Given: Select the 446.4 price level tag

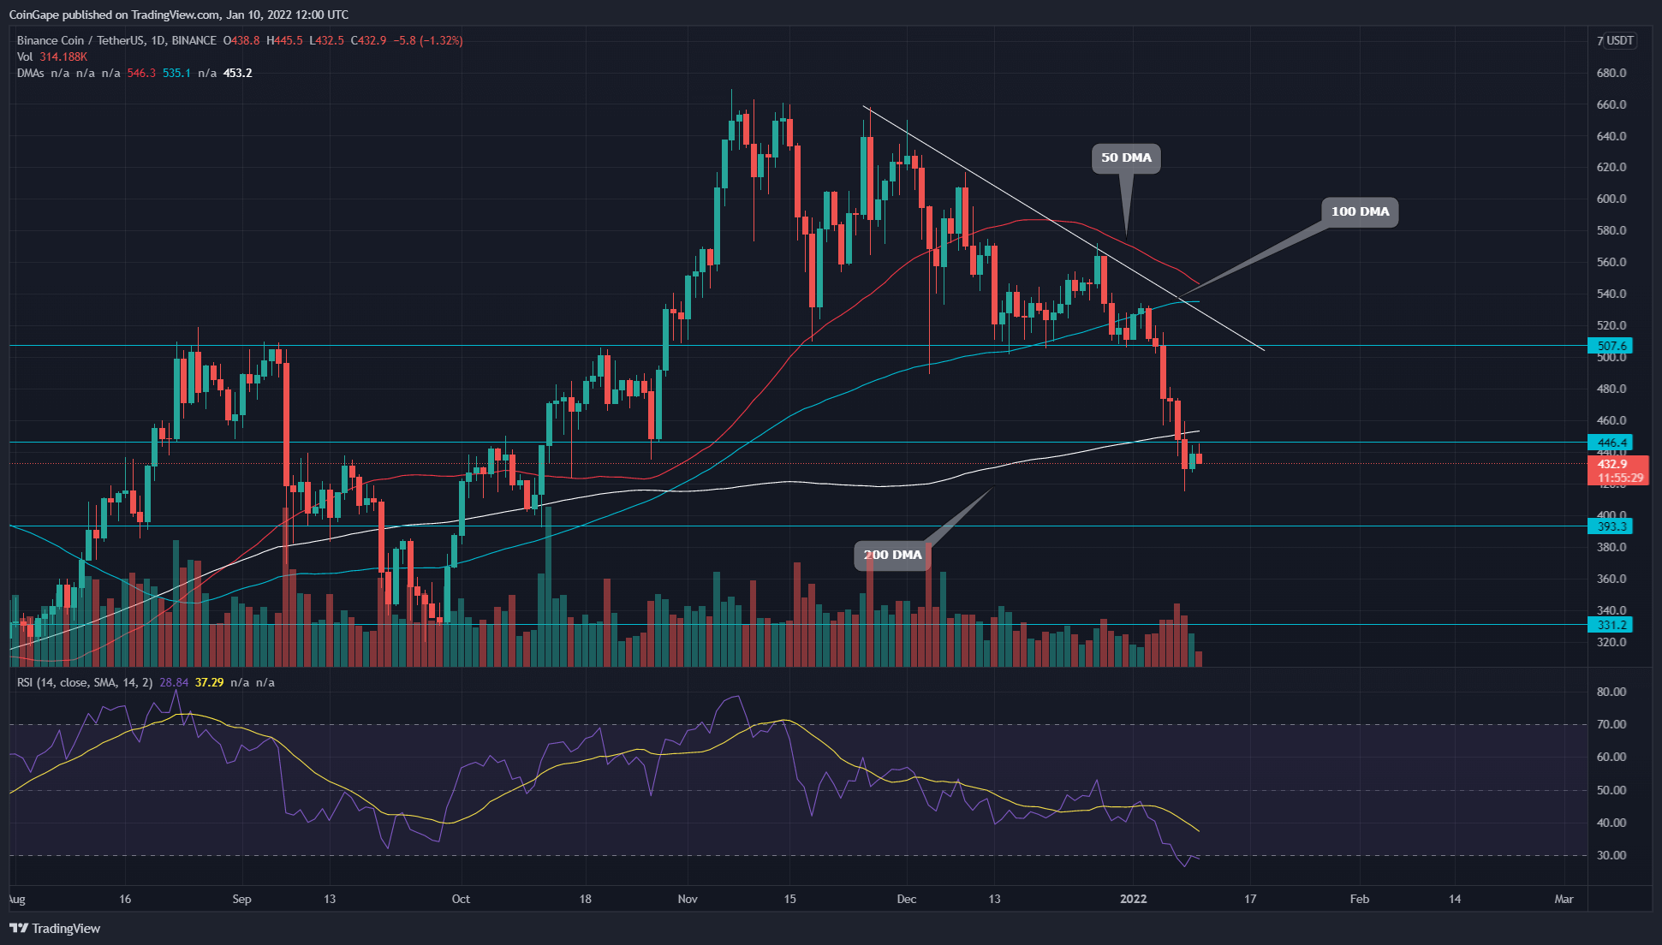Looking at the screenshot, I should coord(1611,443).
